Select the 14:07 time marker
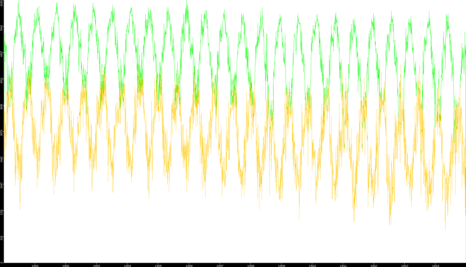 point(220,266)
